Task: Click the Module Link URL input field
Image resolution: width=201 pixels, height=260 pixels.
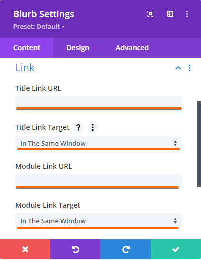Action: (x=98, y=182)
